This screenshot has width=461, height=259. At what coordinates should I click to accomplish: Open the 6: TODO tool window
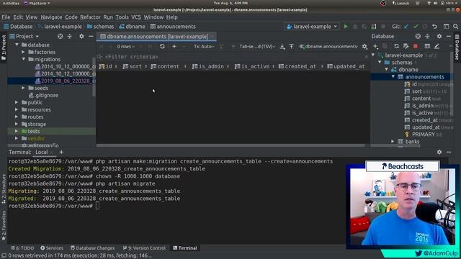pyautogui.click(x=22, y=248)
